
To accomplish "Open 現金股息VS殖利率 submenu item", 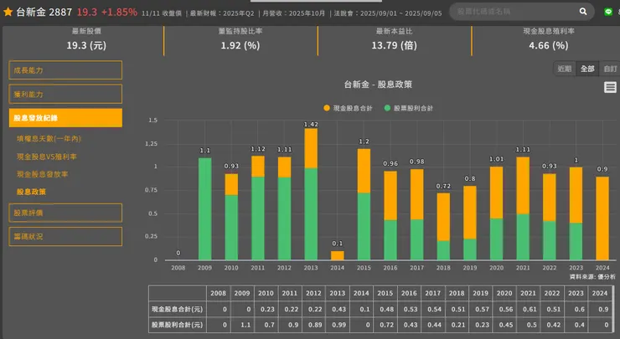I will (x=47, y=157).
